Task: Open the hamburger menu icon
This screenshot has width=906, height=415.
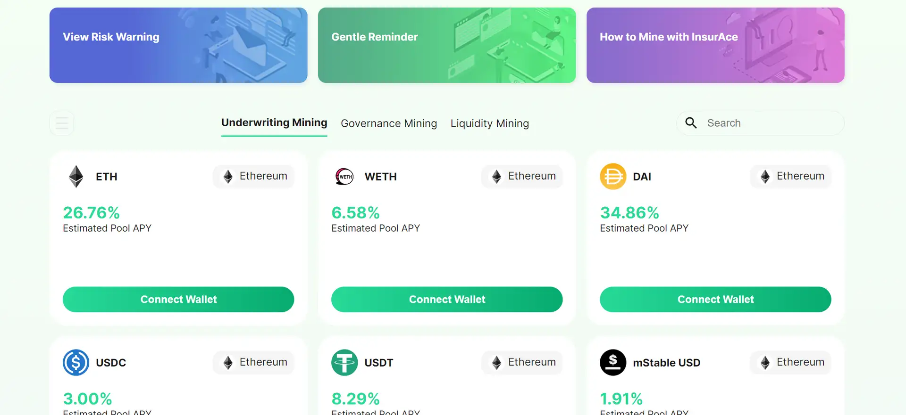Action: click(x=62, y=123)
